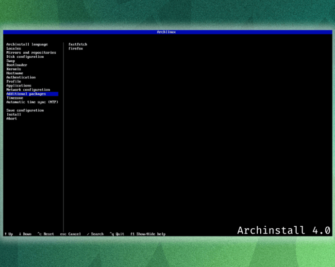This screenshot has width=335, height=267.
Task: Open Network configuration entry
Action: pos(28,90)
